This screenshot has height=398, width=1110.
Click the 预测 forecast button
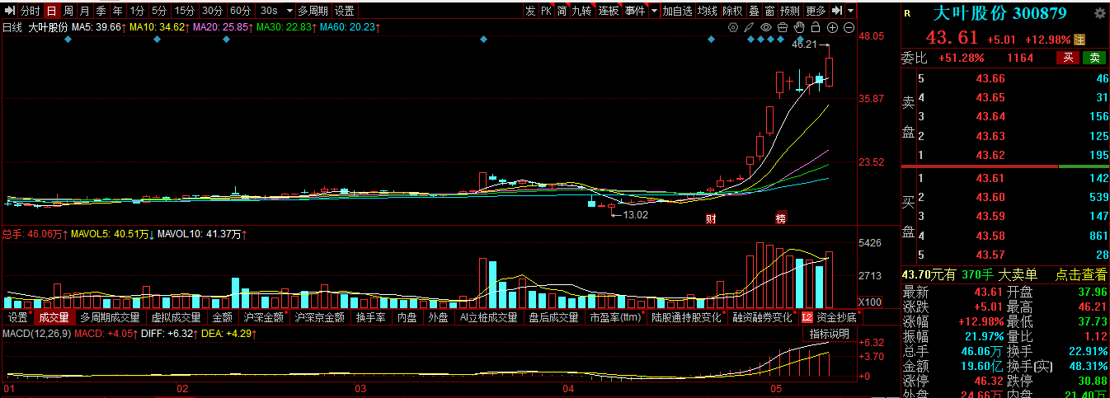tap(789, 11)
